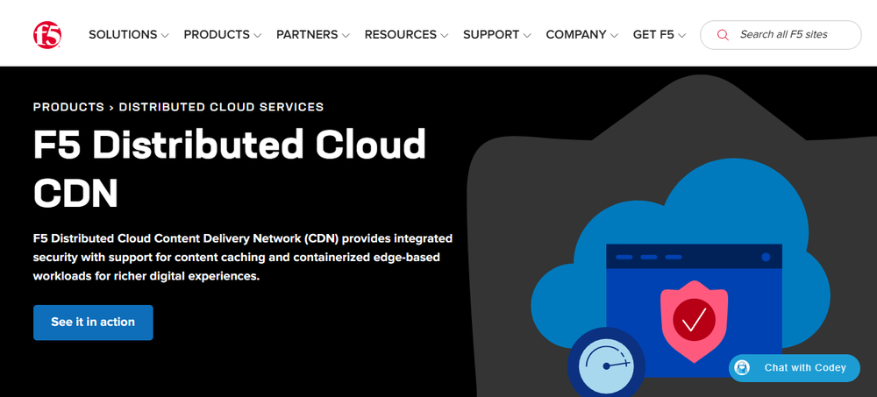877x397 pixels.
Task: Open Distributed Cloud Services breadcrumb link
Action: (x=222, y=107)
